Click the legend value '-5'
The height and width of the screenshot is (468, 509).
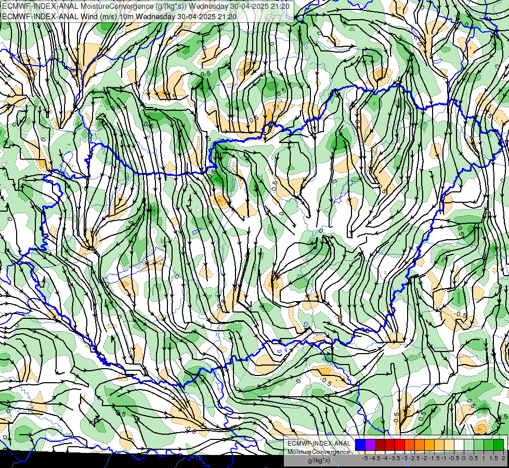click(365, 458)
